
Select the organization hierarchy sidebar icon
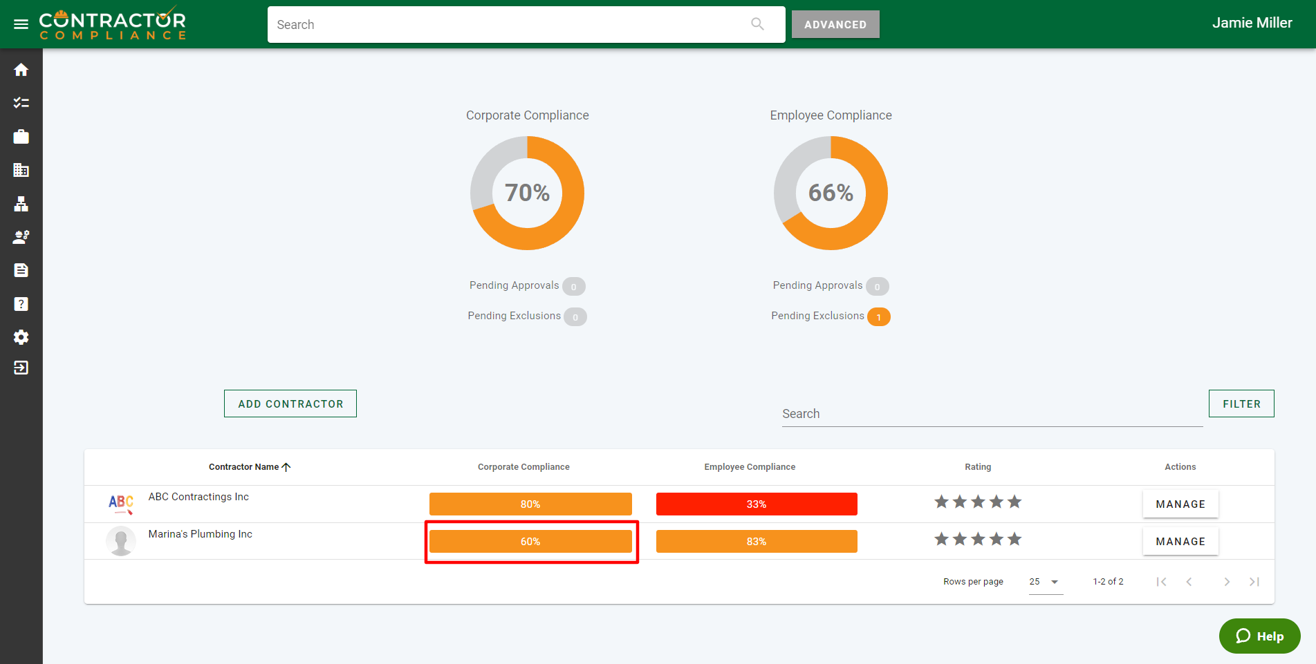pos(21,204)
